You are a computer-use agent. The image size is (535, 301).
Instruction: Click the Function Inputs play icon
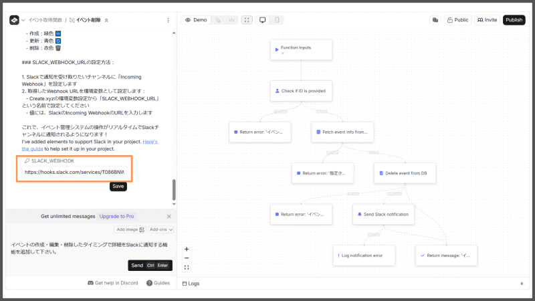tap(277, 49)
